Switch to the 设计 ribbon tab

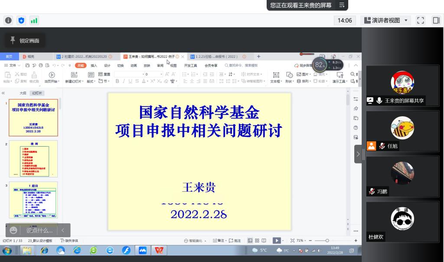107,65
